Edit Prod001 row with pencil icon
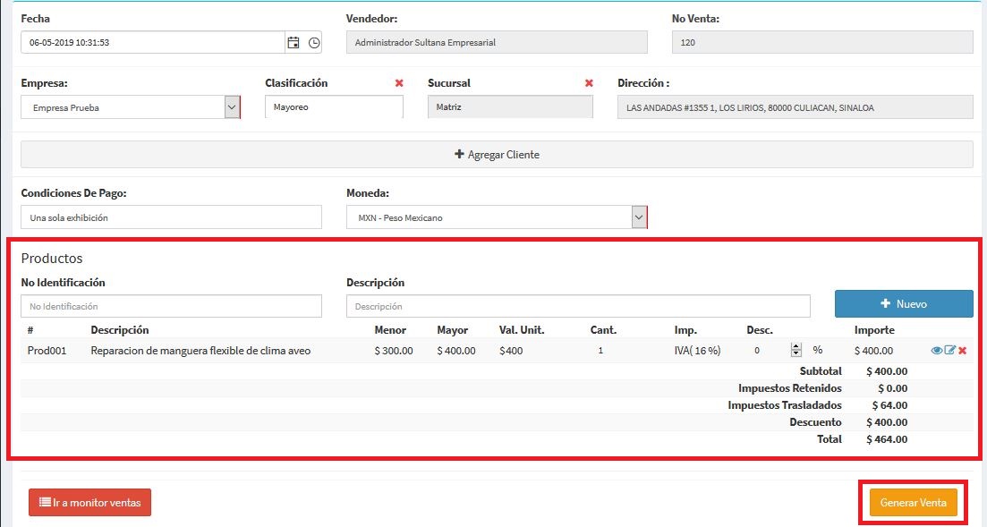Viewport: 987px width, 527px height. point(950,351)
